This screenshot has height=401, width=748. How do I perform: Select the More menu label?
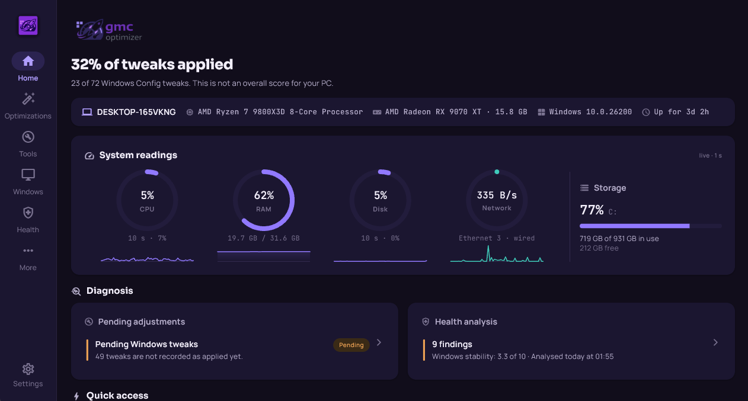[x=28, y=268]
